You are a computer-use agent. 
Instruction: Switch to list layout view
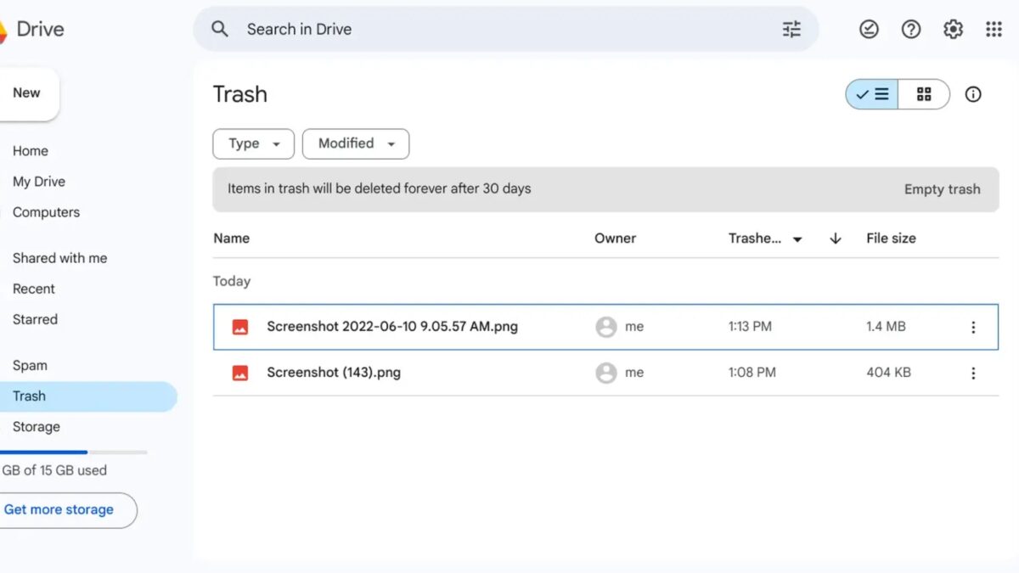click(x=872, y=94)
